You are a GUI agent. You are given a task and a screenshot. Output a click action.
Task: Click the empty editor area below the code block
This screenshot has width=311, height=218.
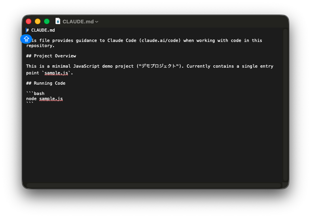click(154, 142)
